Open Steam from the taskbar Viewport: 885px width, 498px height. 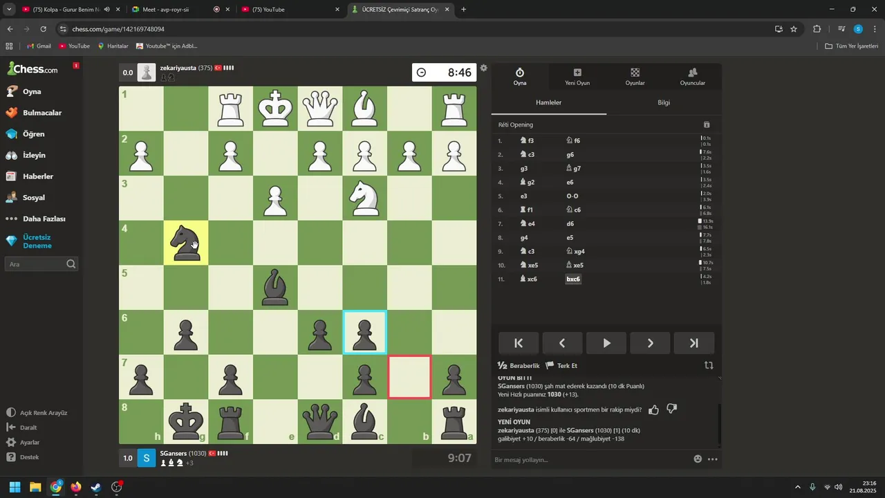tap(96, 487)
